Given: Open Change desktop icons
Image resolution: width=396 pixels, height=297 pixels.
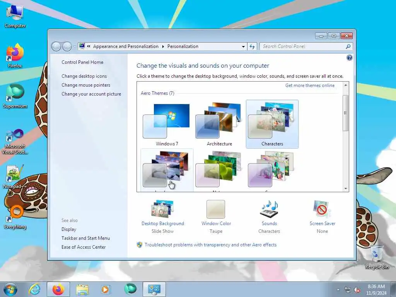Looking at the screenshot, I should (x=84, y=76).
